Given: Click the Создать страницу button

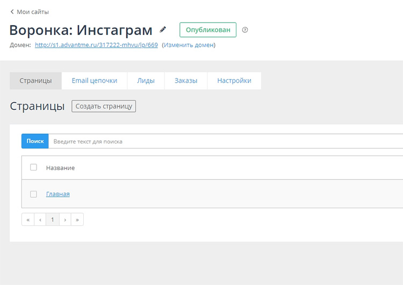Looking at the screenshot, I should pyautogui.click(x=104, y=106).
